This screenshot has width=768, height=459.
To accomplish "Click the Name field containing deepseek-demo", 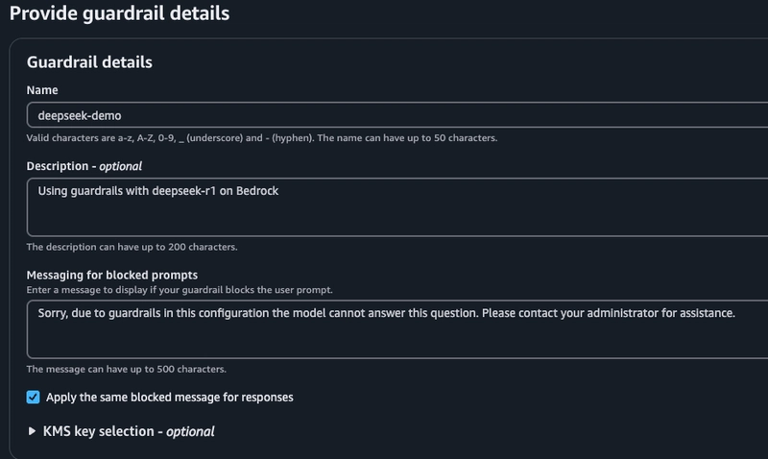I will (384, 114).
